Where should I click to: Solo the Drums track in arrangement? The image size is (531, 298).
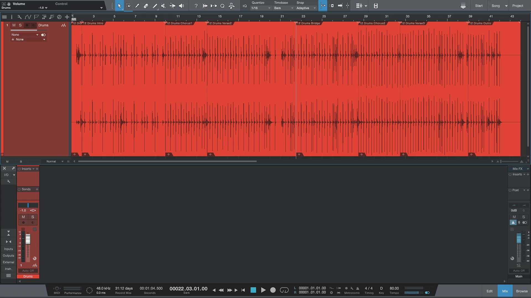(x=20, y=25)
